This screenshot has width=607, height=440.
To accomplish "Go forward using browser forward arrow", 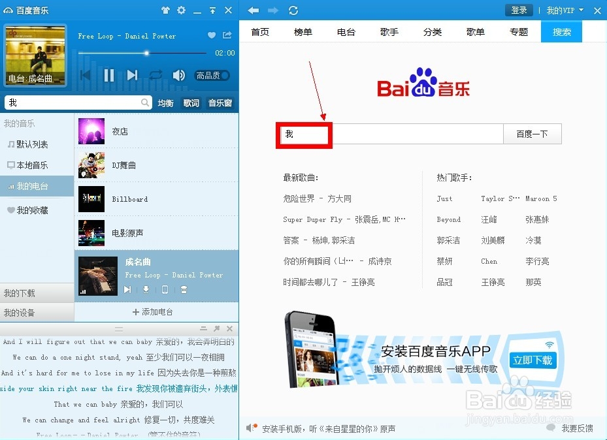I will pyautogui.click(x=273, y=10).
